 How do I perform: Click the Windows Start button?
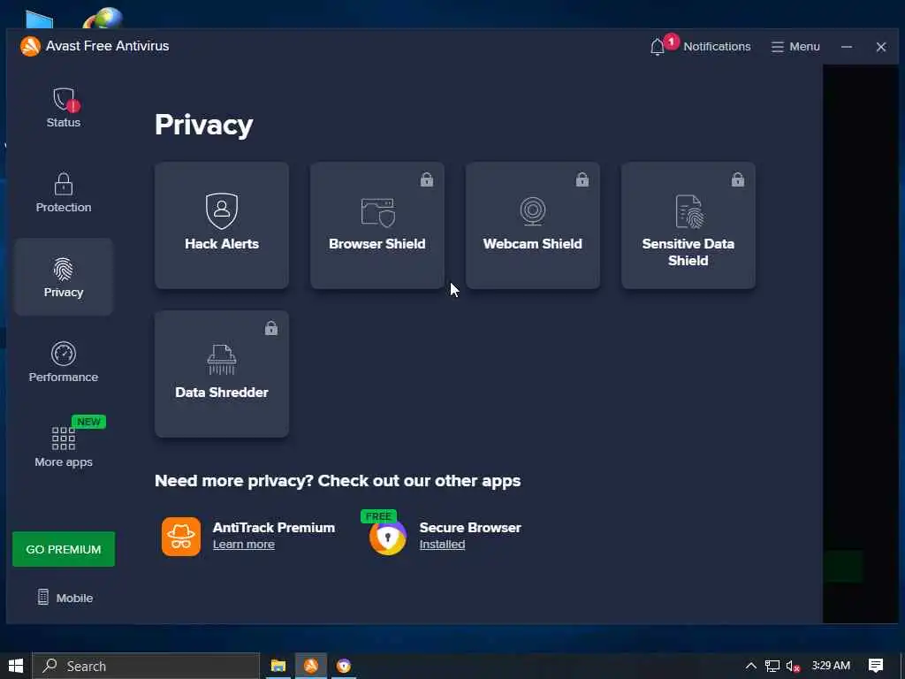click(x=16, y=666)
